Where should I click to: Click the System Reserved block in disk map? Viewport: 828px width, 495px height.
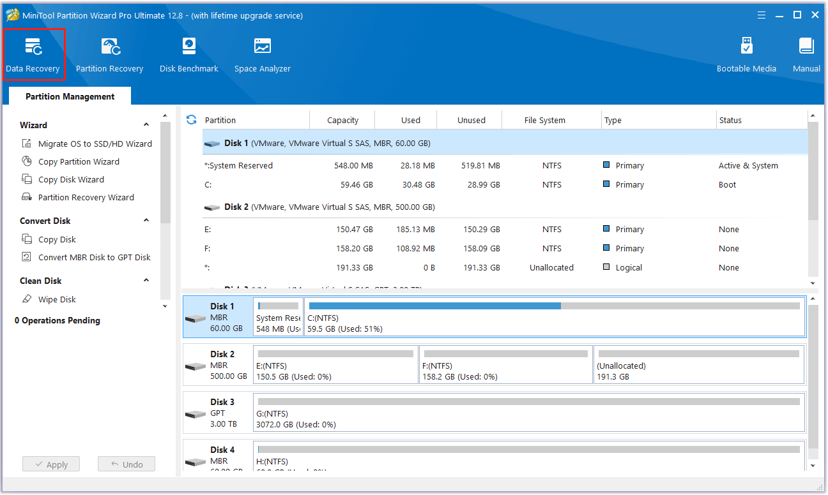tap(278, 317)
